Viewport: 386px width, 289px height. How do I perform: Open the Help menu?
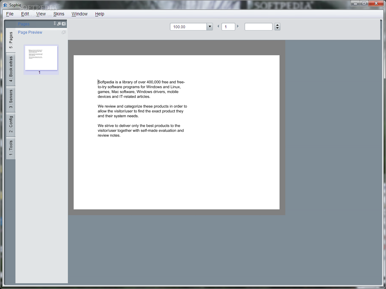tap(100, 14)
